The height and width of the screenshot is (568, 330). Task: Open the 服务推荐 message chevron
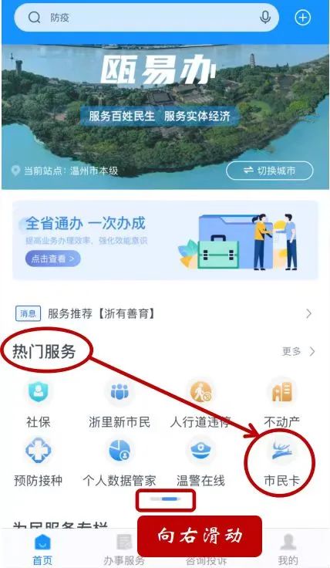coord(308,313)
